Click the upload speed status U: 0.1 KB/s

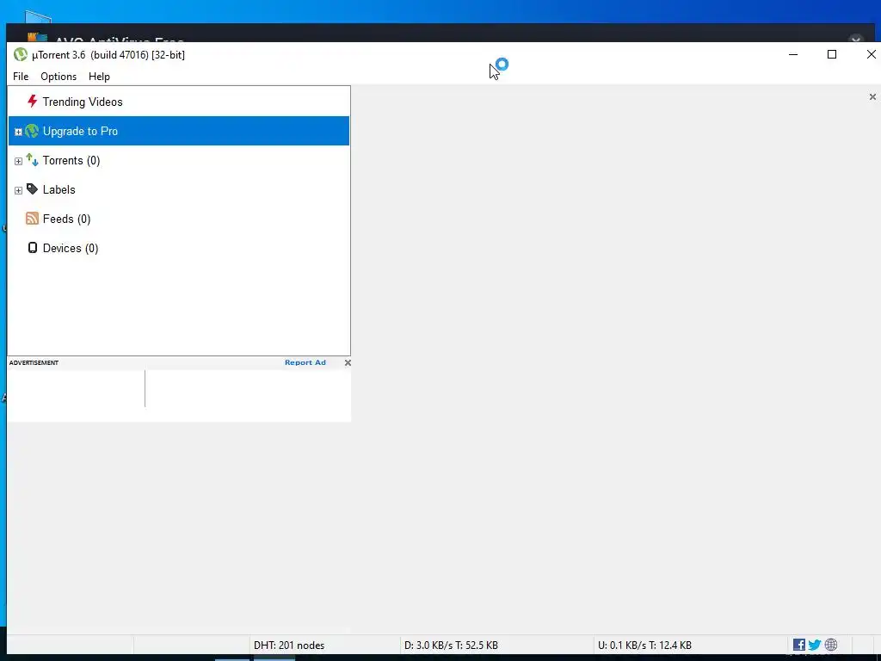644,646
